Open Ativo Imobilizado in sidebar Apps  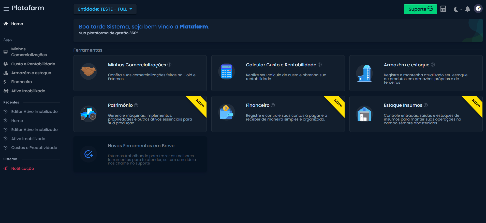[28, 91]
